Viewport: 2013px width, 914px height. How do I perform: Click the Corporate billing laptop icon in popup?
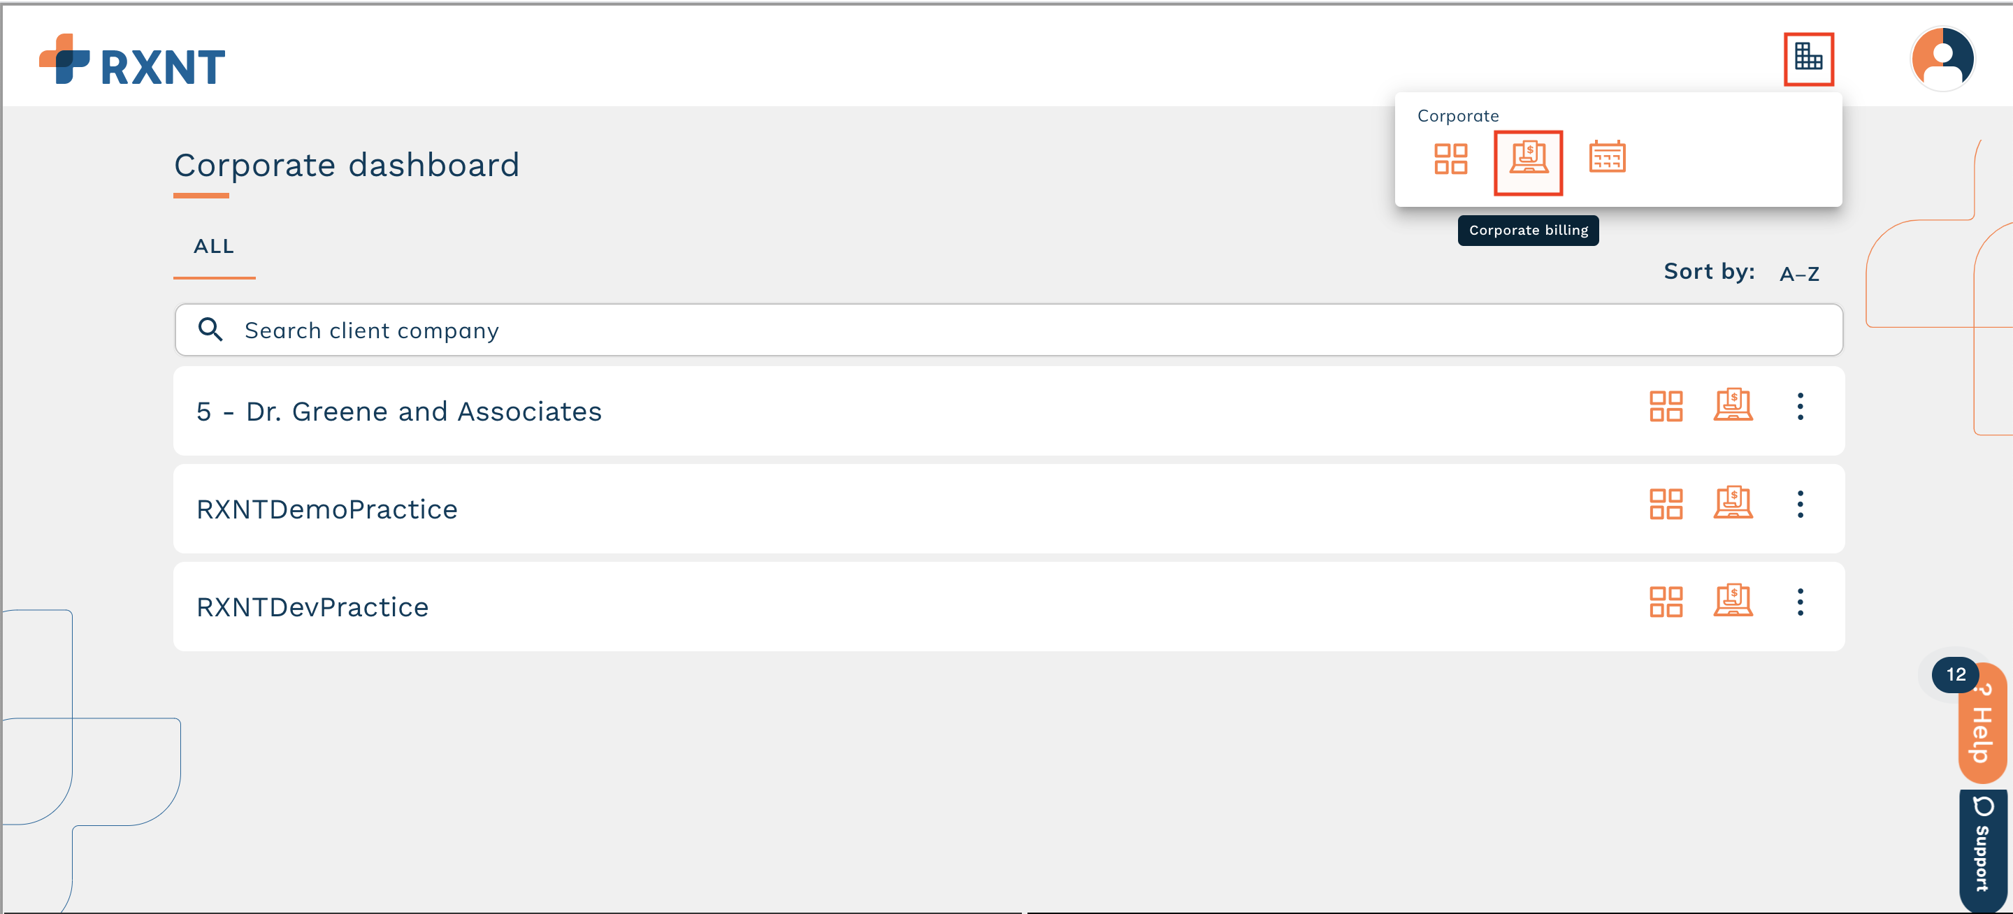(x=1528, y=160)
